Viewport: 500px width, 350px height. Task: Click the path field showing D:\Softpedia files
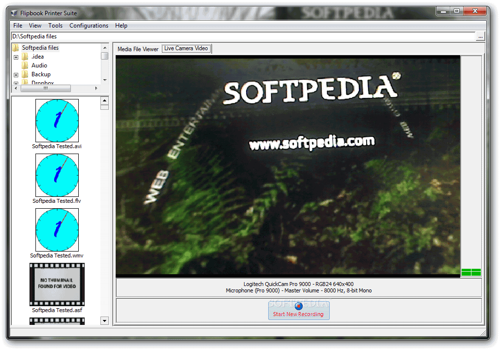(x=243, y=36)
